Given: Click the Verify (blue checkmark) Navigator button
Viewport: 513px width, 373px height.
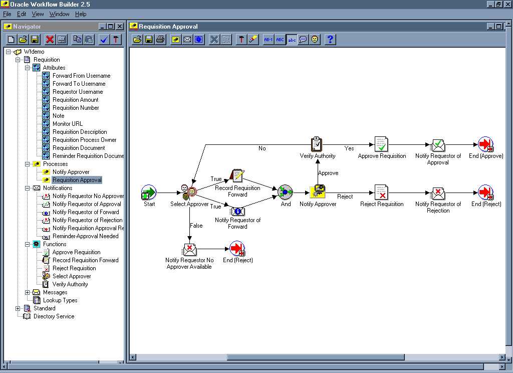Looking at the screenshot, I should click(104, 40).
